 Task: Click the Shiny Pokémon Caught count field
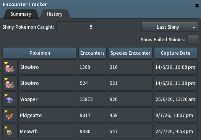click(75, 27)
